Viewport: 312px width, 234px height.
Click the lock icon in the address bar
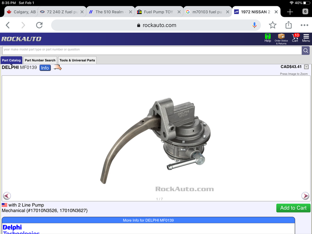pos(139,25)
